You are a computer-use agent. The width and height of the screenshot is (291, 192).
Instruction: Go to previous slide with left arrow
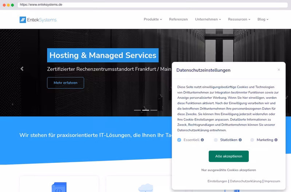(x=22, y=69)
